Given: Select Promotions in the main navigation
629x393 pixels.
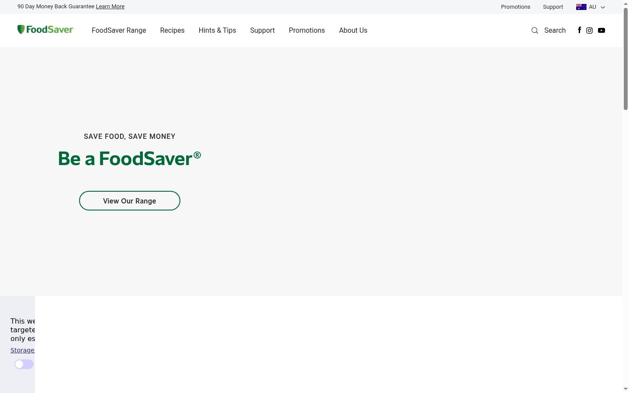Looking at the screenshot, I should (x=307, y=31).
